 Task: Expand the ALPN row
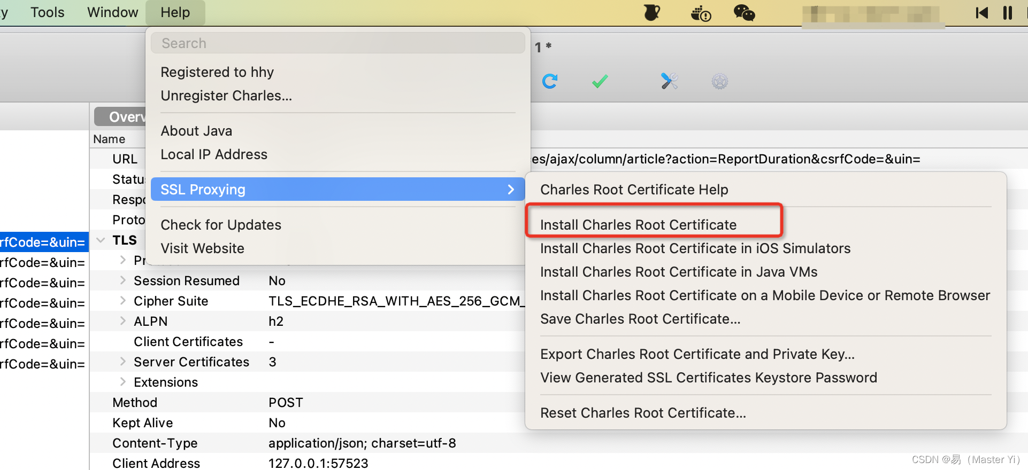[x=123, y=320]
